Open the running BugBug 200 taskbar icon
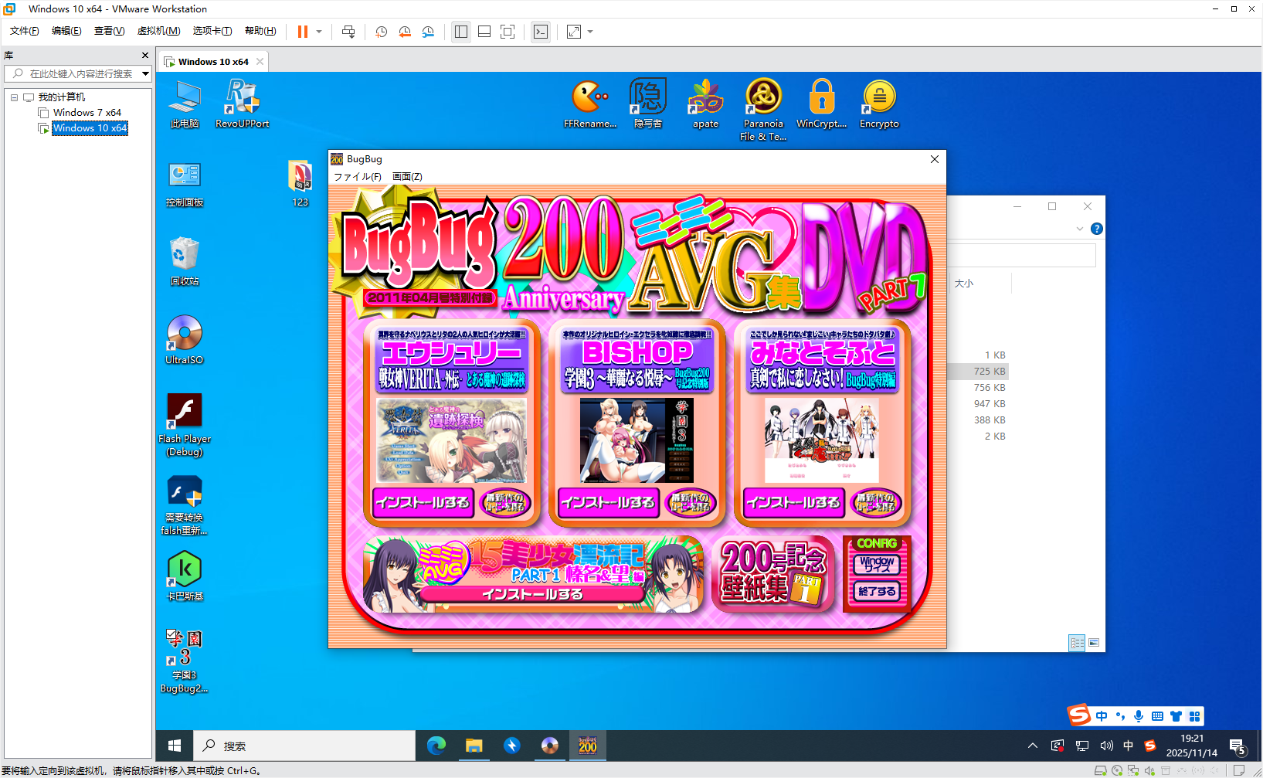This screenshot has height=778, width=1263. pyautogui.click(x=587, y=746)
